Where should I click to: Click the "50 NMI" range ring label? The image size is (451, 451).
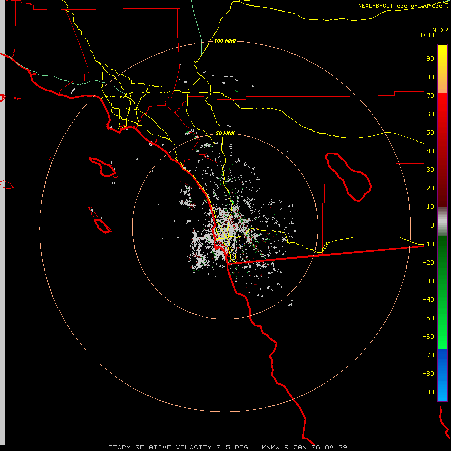[225, 133]
